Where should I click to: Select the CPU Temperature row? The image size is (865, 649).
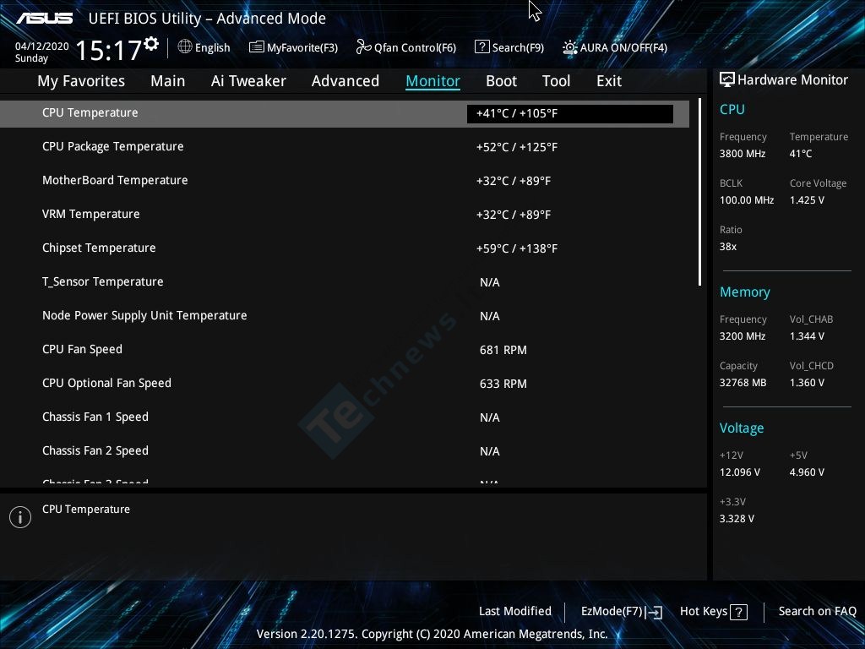[x=345, y=114]
